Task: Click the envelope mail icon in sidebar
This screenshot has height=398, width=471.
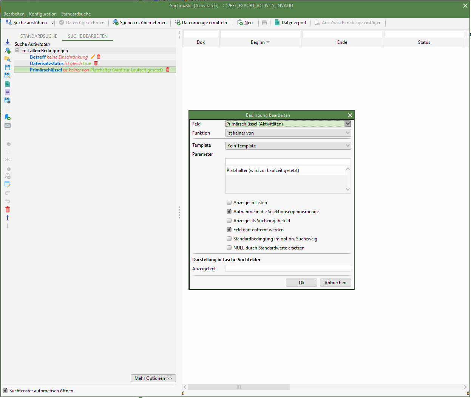Action: [x=8, y=125]
